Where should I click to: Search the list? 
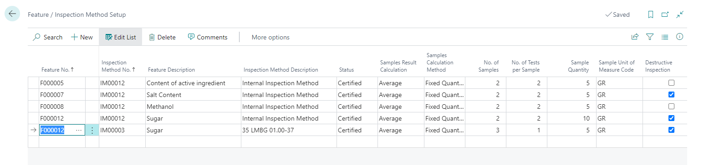click(x=48, y=37)
